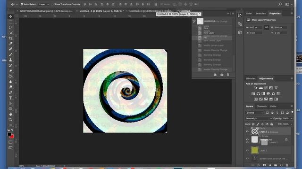Select the Brush tool
Viewport: 302px width, 169px height.
(x=10, y=54)
